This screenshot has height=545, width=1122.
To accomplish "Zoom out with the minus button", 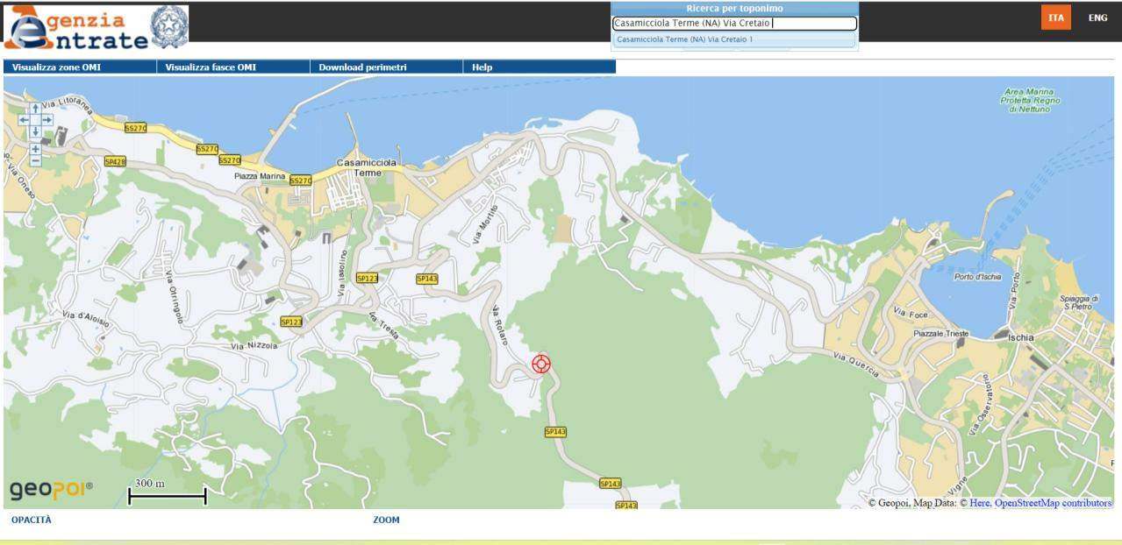I will pos(35,161).
